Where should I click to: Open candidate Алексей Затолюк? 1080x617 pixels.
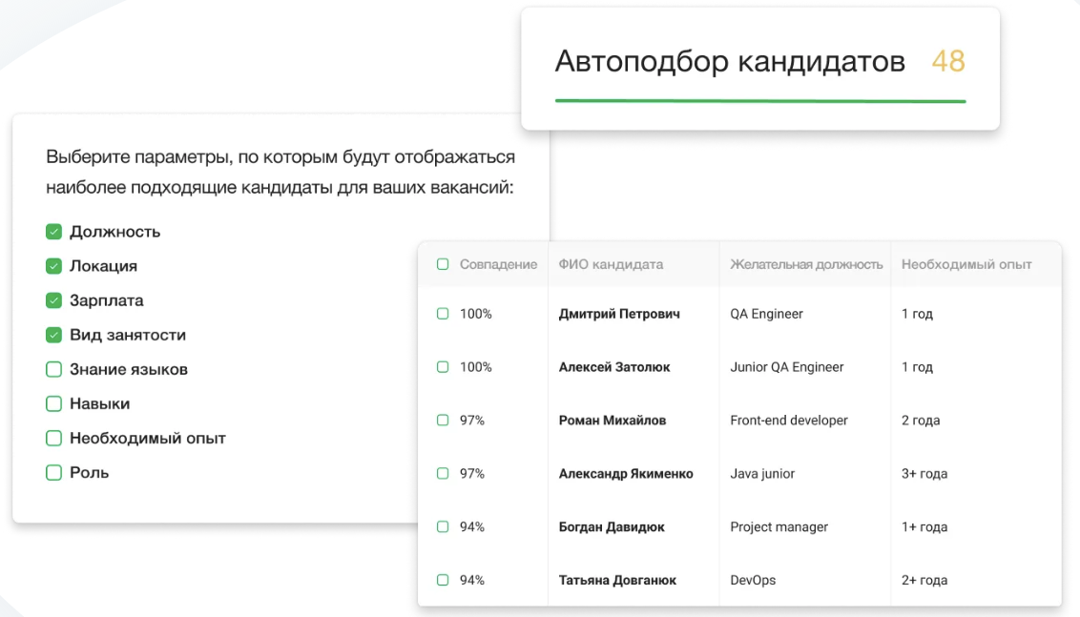pos(614,367)
